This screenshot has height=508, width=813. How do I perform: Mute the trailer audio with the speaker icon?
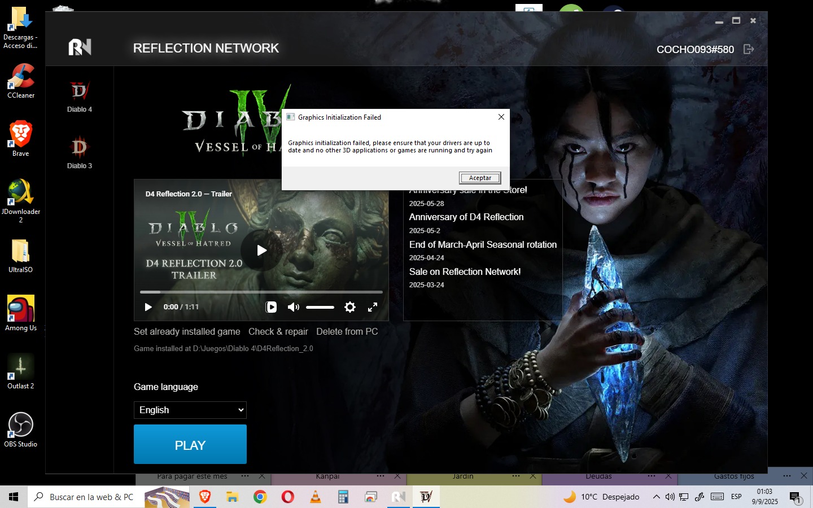(293, 307)
